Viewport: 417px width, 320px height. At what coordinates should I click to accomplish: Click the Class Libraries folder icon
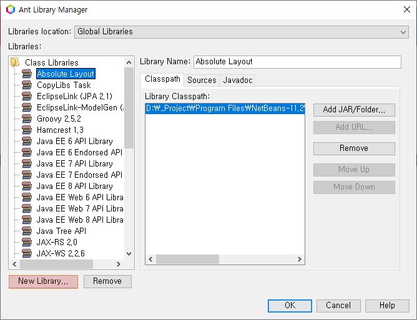(x=15, y=62)
